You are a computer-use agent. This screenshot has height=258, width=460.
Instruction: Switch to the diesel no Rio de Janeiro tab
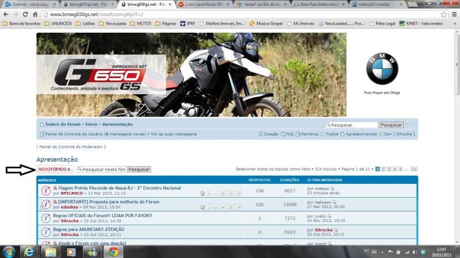[262, 5]
